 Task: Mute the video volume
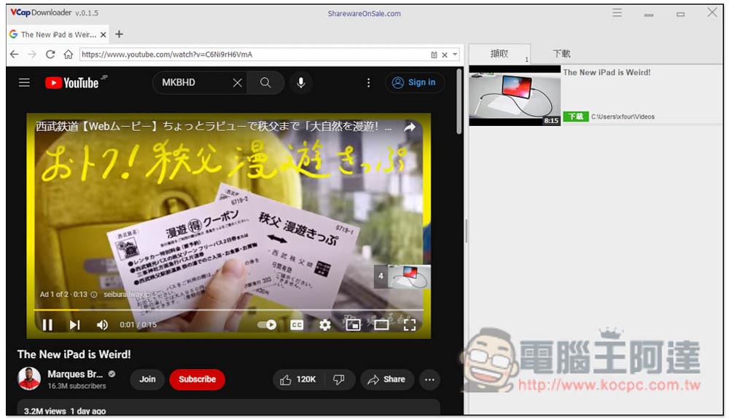click(x=102, y=325)
